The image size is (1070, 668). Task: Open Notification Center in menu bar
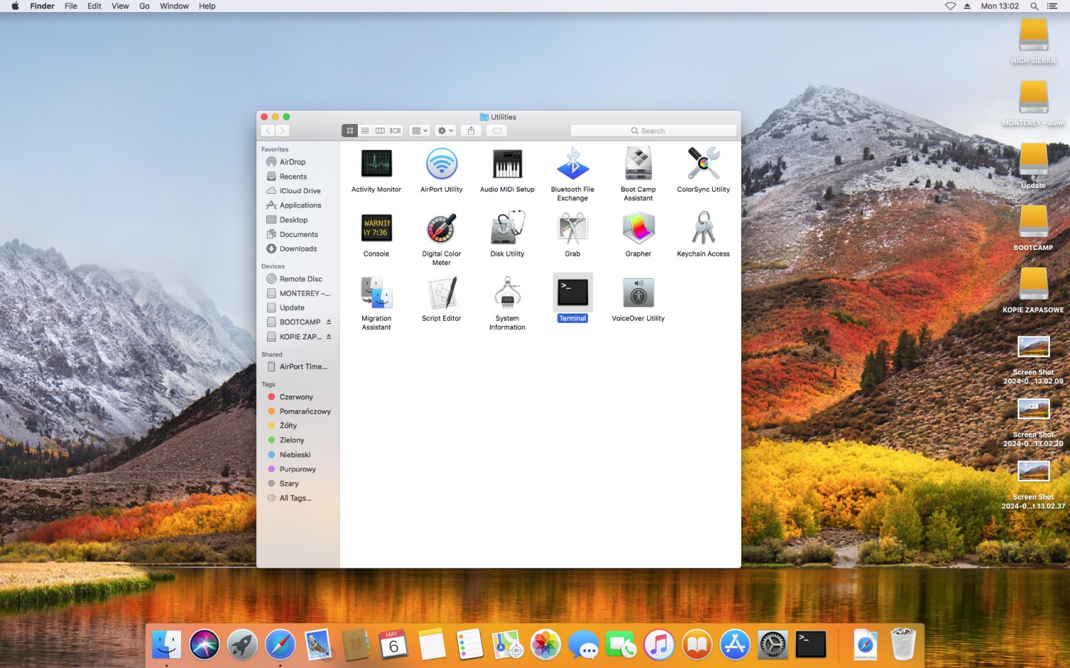click(x=1053, y=6)
